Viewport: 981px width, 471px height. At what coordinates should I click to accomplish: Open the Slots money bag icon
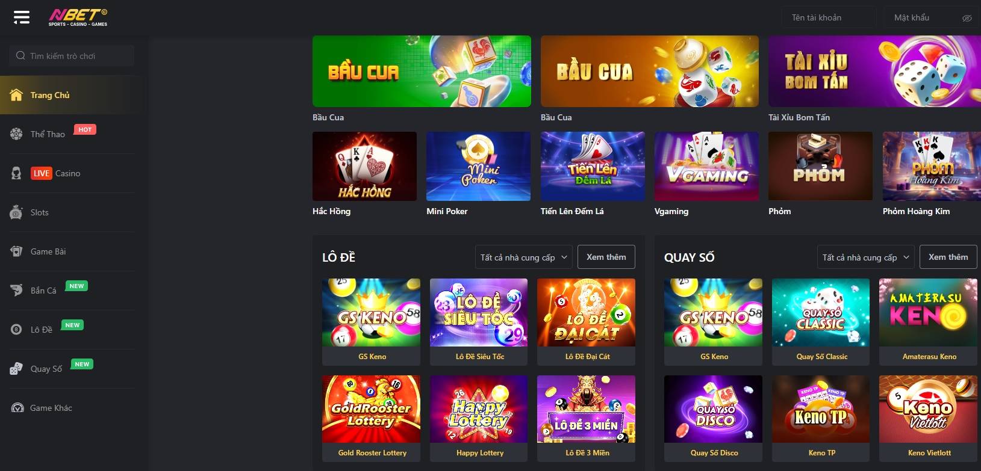click(16, 212)
